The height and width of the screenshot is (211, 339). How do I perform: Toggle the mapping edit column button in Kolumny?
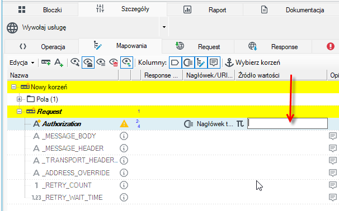(x=201, y=63)
